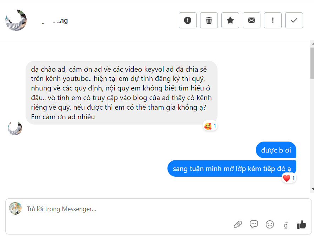Click the page avatar beside the reply box
Viewport: 314px width, 237px height.
(x=15, y=208)
